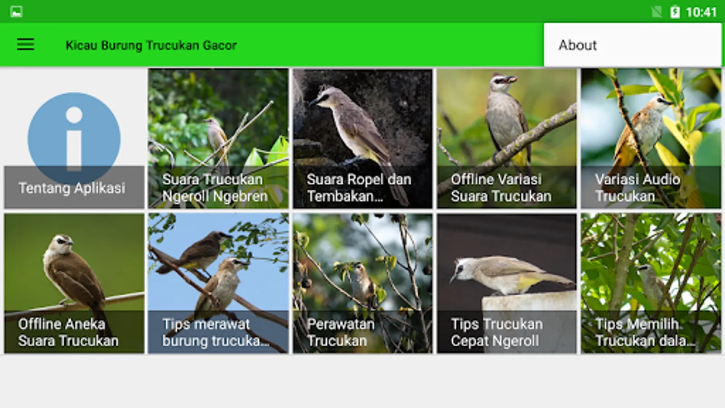The height and width of the screenshot is (408, 725).
Task: Open Suara Ropel dan Tembakan tile
Action: coord(362,138)
